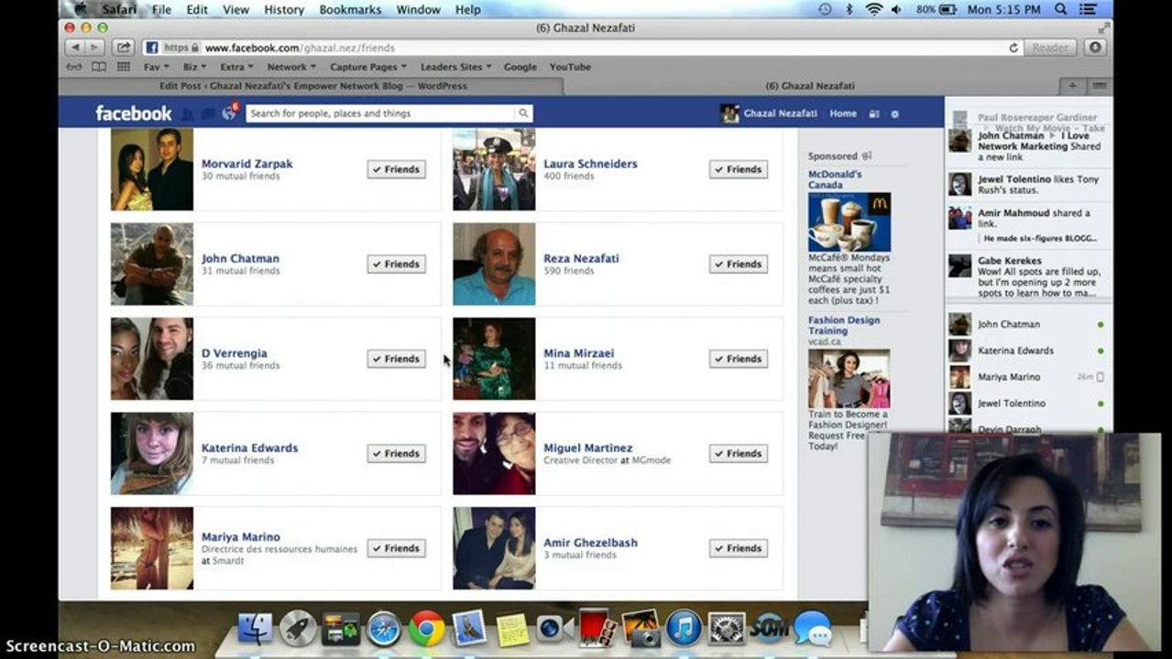Launch Launchpad rocket icon in the Dock

click(x=297, y=629)
